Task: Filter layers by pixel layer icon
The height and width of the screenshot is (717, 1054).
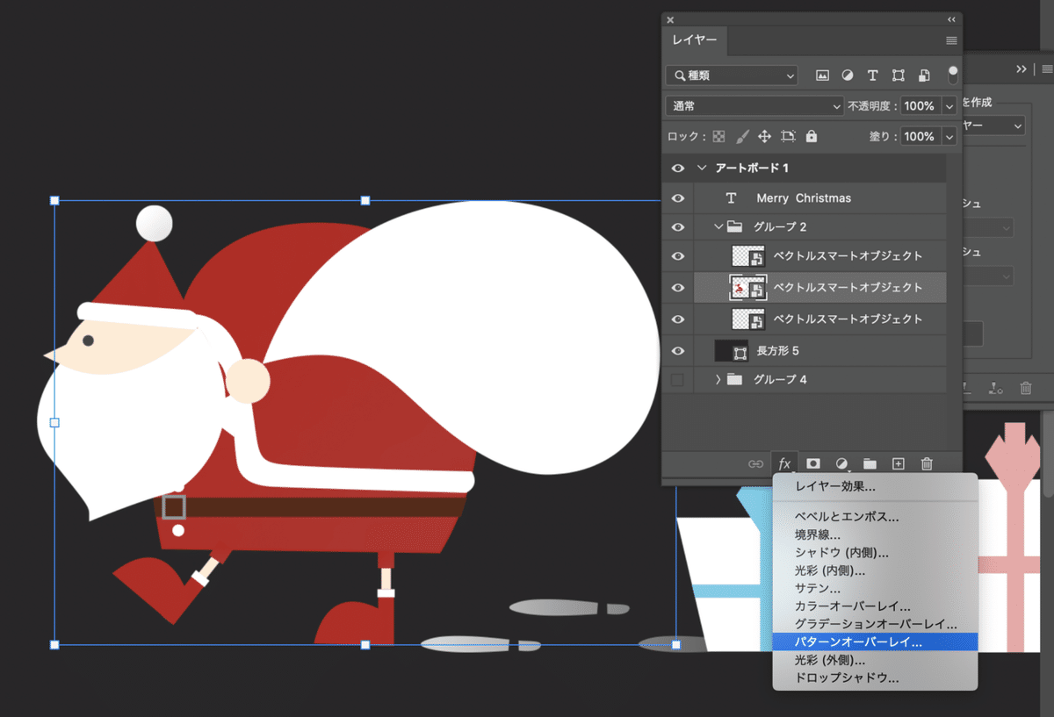Action: coord(822,75)
